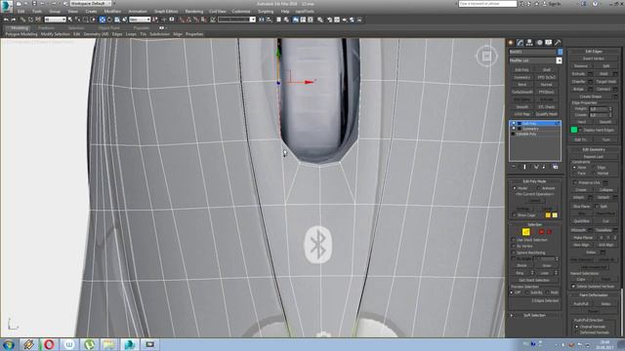Toggle Preserve UVs checkbox
Viewport: 625px width, 351px height.
click(575, 182)
